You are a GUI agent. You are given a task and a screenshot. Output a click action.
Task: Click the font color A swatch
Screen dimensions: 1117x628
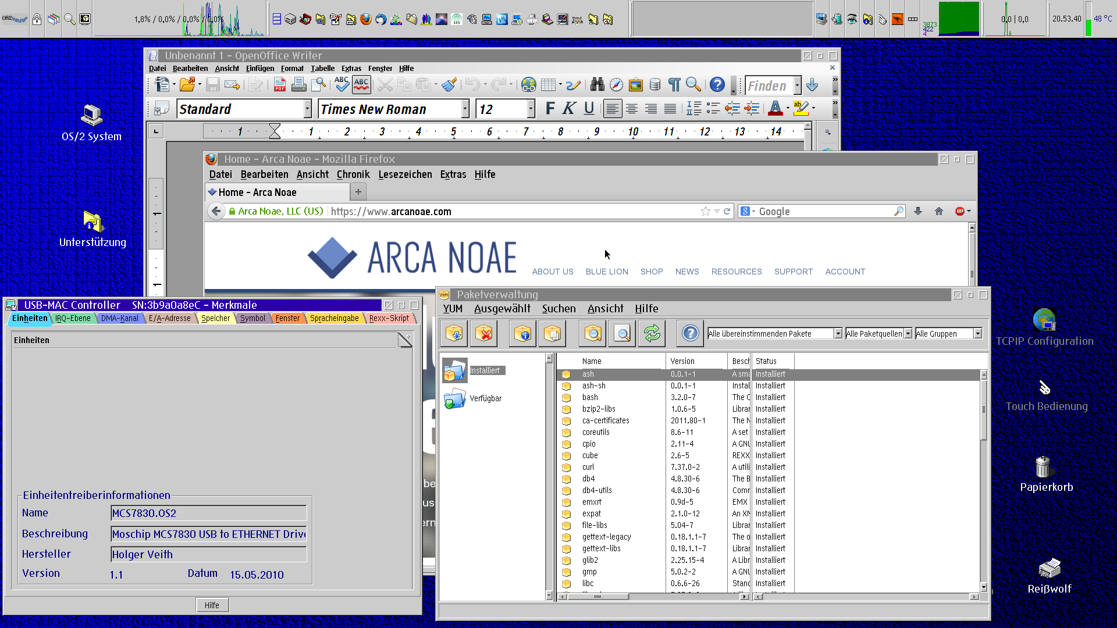[776, 109]
